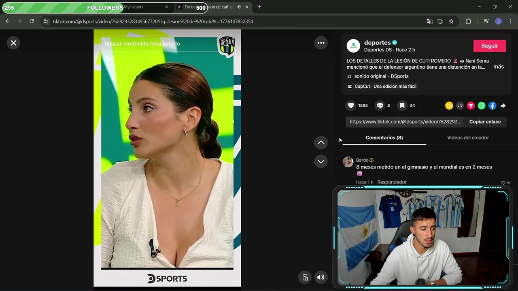Open Chrome profile avatar J
Image resolution: width=518 pixels, height=291 pixels.
click(499, 21)
